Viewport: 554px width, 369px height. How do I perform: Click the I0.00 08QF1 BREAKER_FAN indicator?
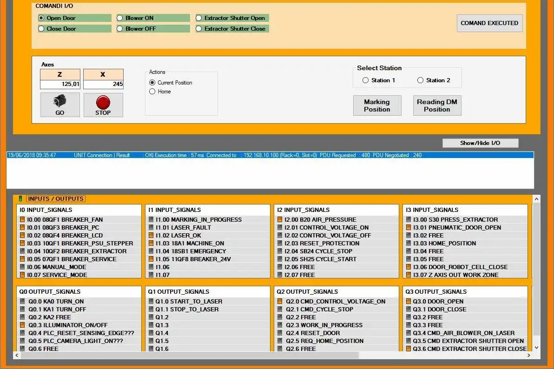click(x=22, y=220)
